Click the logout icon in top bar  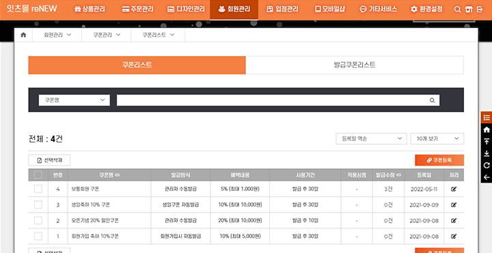click(480, 10)
